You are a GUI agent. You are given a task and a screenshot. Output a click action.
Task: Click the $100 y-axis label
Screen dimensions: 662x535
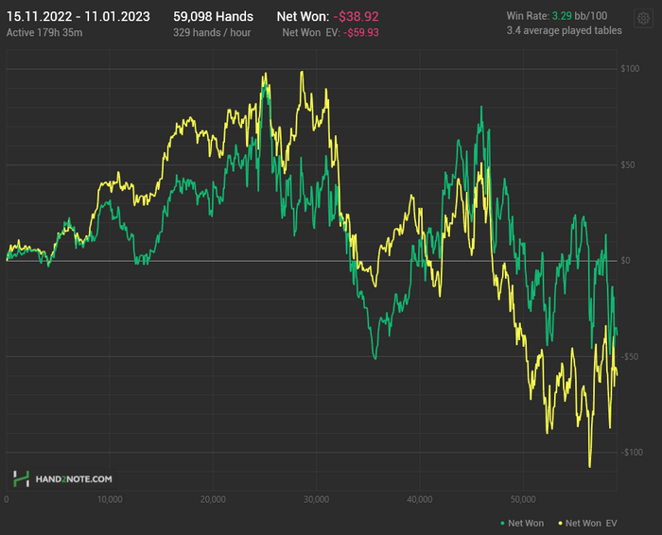pyautogui.click(x=630, y=69)
